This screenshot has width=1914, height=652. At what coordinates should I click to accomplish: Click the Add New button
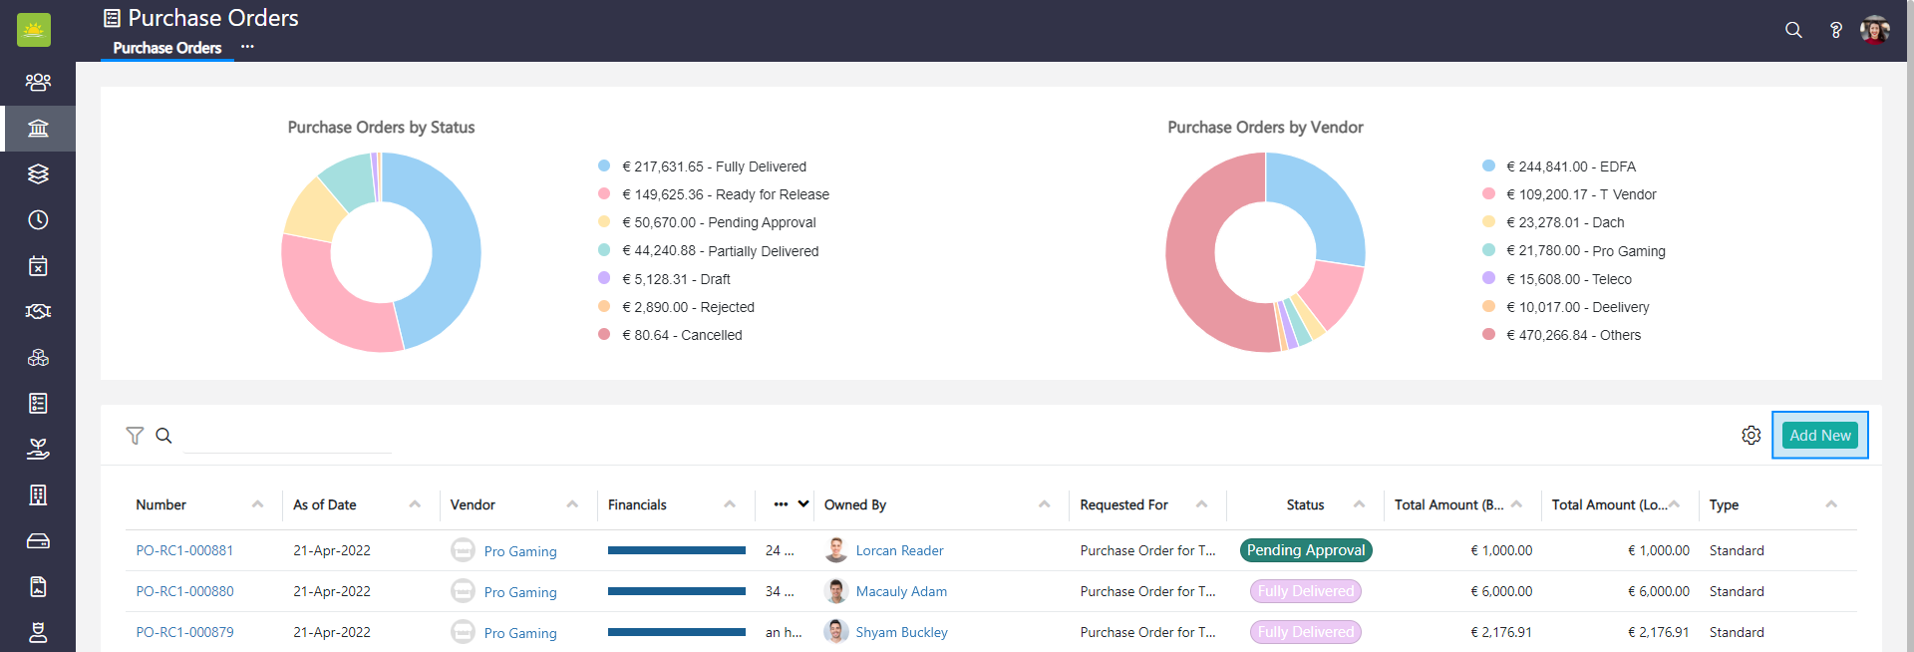tap(1819, 436)
